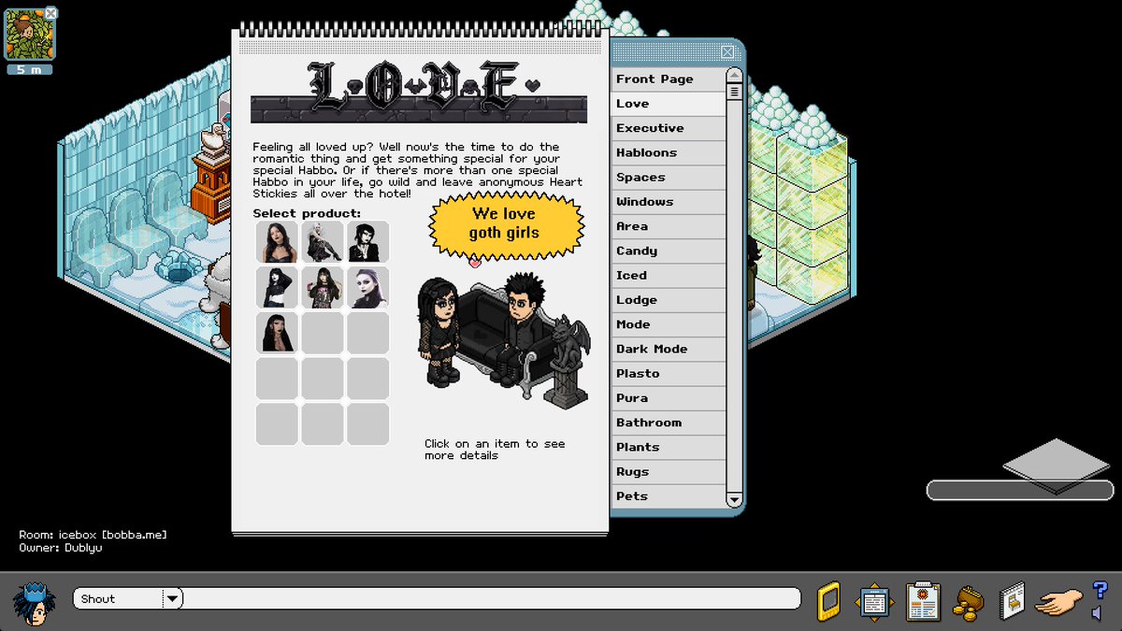Open the Plants catalogue section

(669, 447)
